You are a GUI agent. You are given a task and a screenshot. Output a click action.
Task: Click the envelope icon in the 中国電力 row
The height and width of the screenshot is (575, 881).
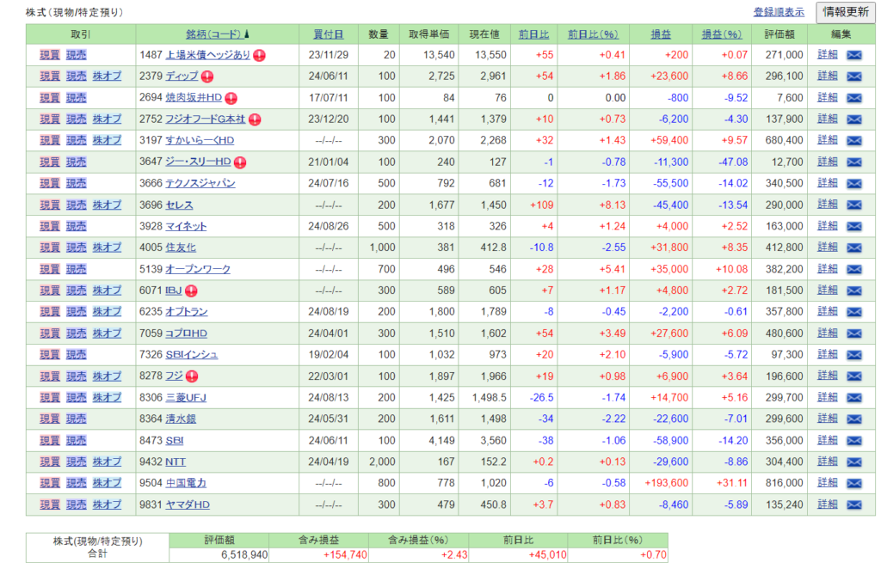pos(853,483)
